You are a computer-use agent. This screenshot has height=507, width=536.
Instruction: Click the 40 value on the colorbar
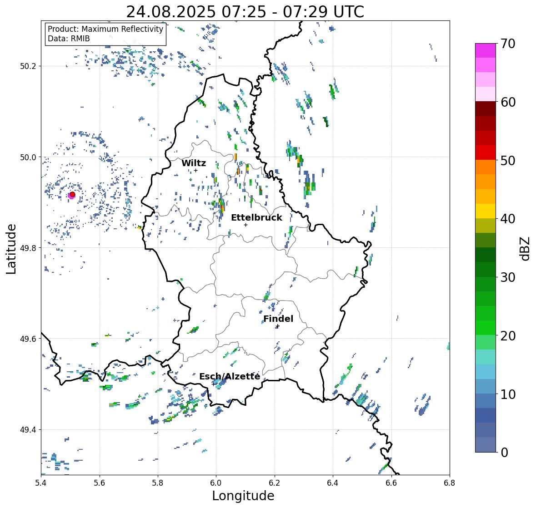[508, 219]
